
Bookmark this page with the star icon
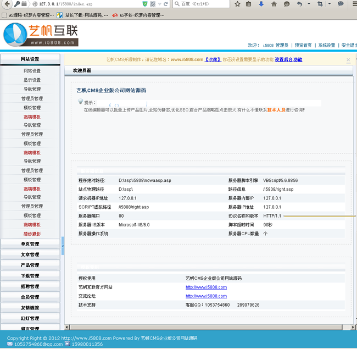237,4
